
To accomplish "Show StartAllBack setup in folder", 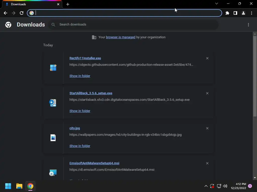I will click(x=80, y=111).
